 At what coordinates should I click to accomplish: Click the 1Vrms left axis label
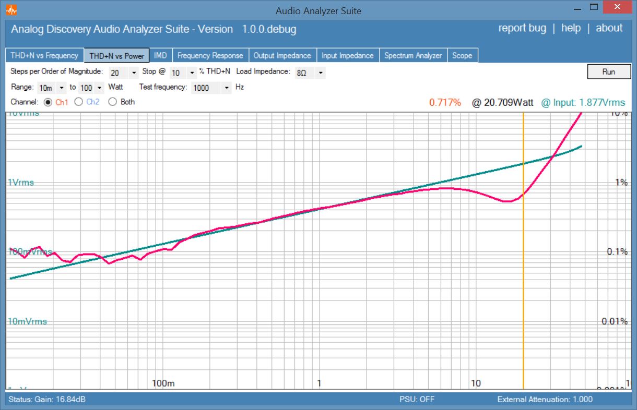(x=21, y=183)
